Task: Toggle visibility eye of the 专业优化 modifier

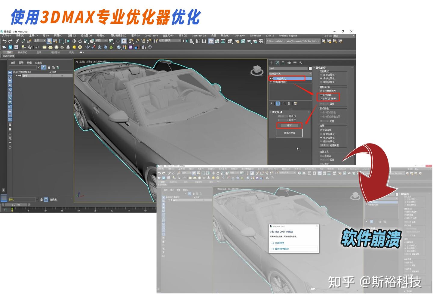Action: [272, 78]
